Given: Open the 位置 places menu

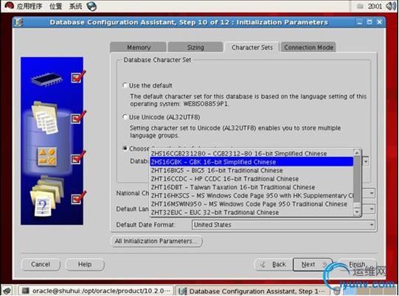Looking at the screenshot, I should coord(55,6).
